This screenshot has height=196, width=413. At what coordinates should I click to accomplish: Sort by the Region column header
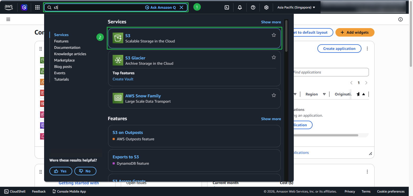[x=315, y=94]
